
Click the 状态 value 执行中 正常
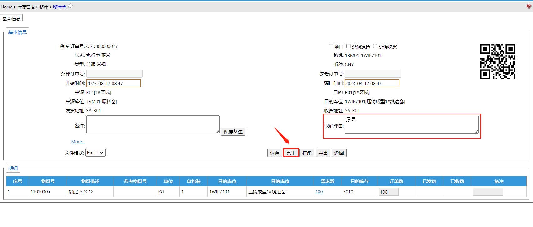98,56
